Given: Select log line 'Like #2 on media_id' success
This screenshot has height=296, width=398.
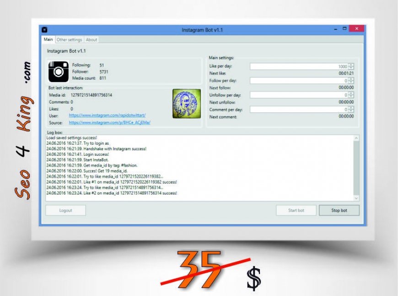Looking at the screenshot, I should coord(112,193).
